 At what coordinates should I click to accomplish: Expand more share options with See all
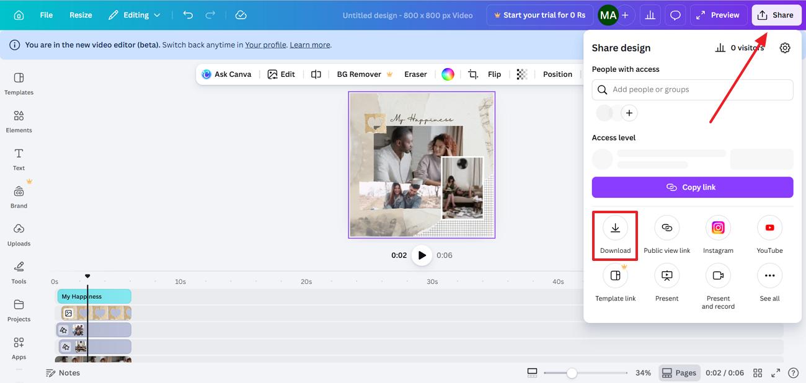(x=769, y=275)
